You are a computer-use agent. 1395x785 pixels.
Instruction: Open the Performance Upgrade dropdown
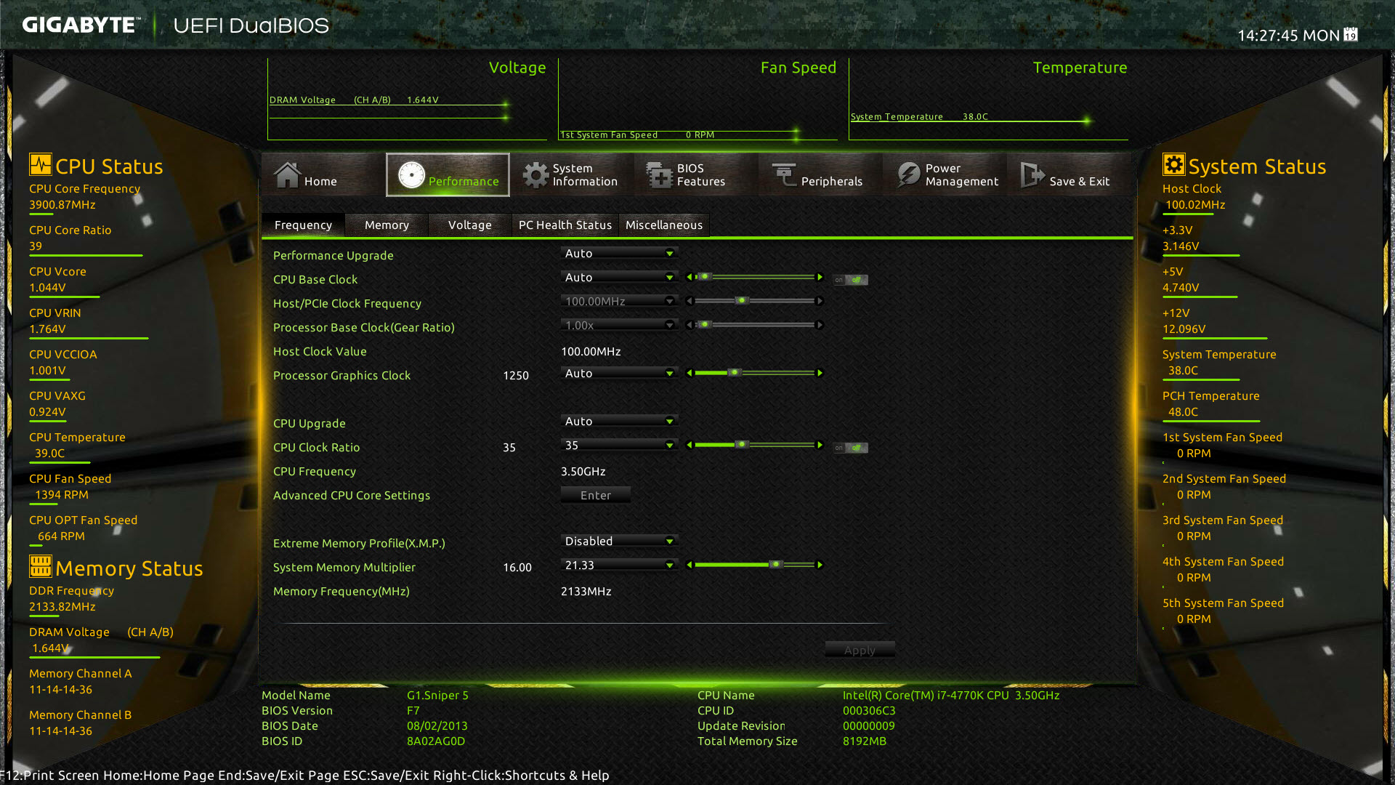point(619,253)
